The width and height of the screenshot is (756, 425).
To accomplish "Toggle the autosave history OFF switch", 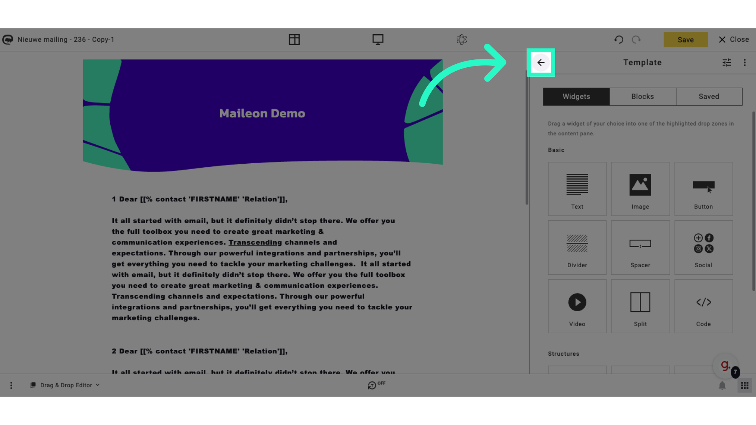I will pyautogui.click(x=376, y=385).
